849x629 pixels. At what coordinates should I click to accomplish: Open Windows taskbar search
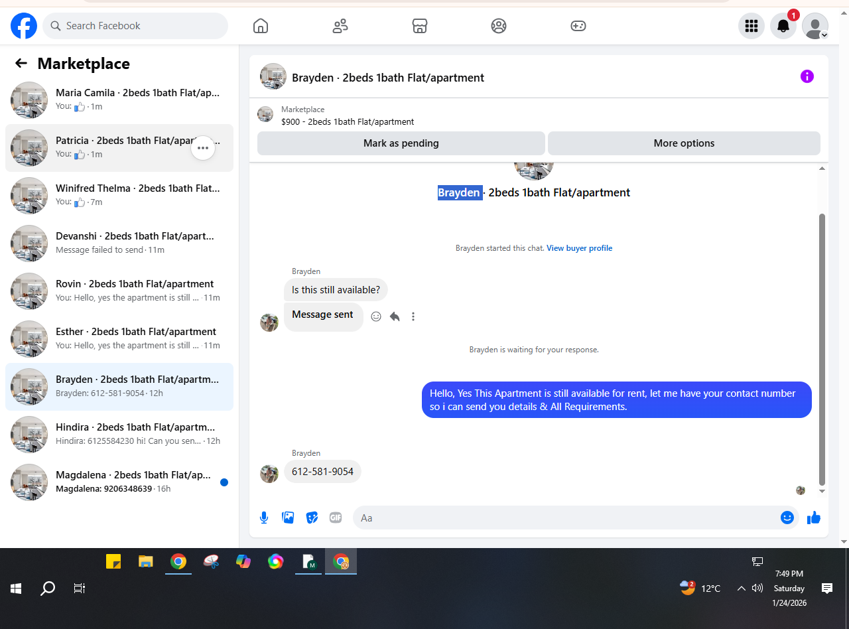(48, 588)
